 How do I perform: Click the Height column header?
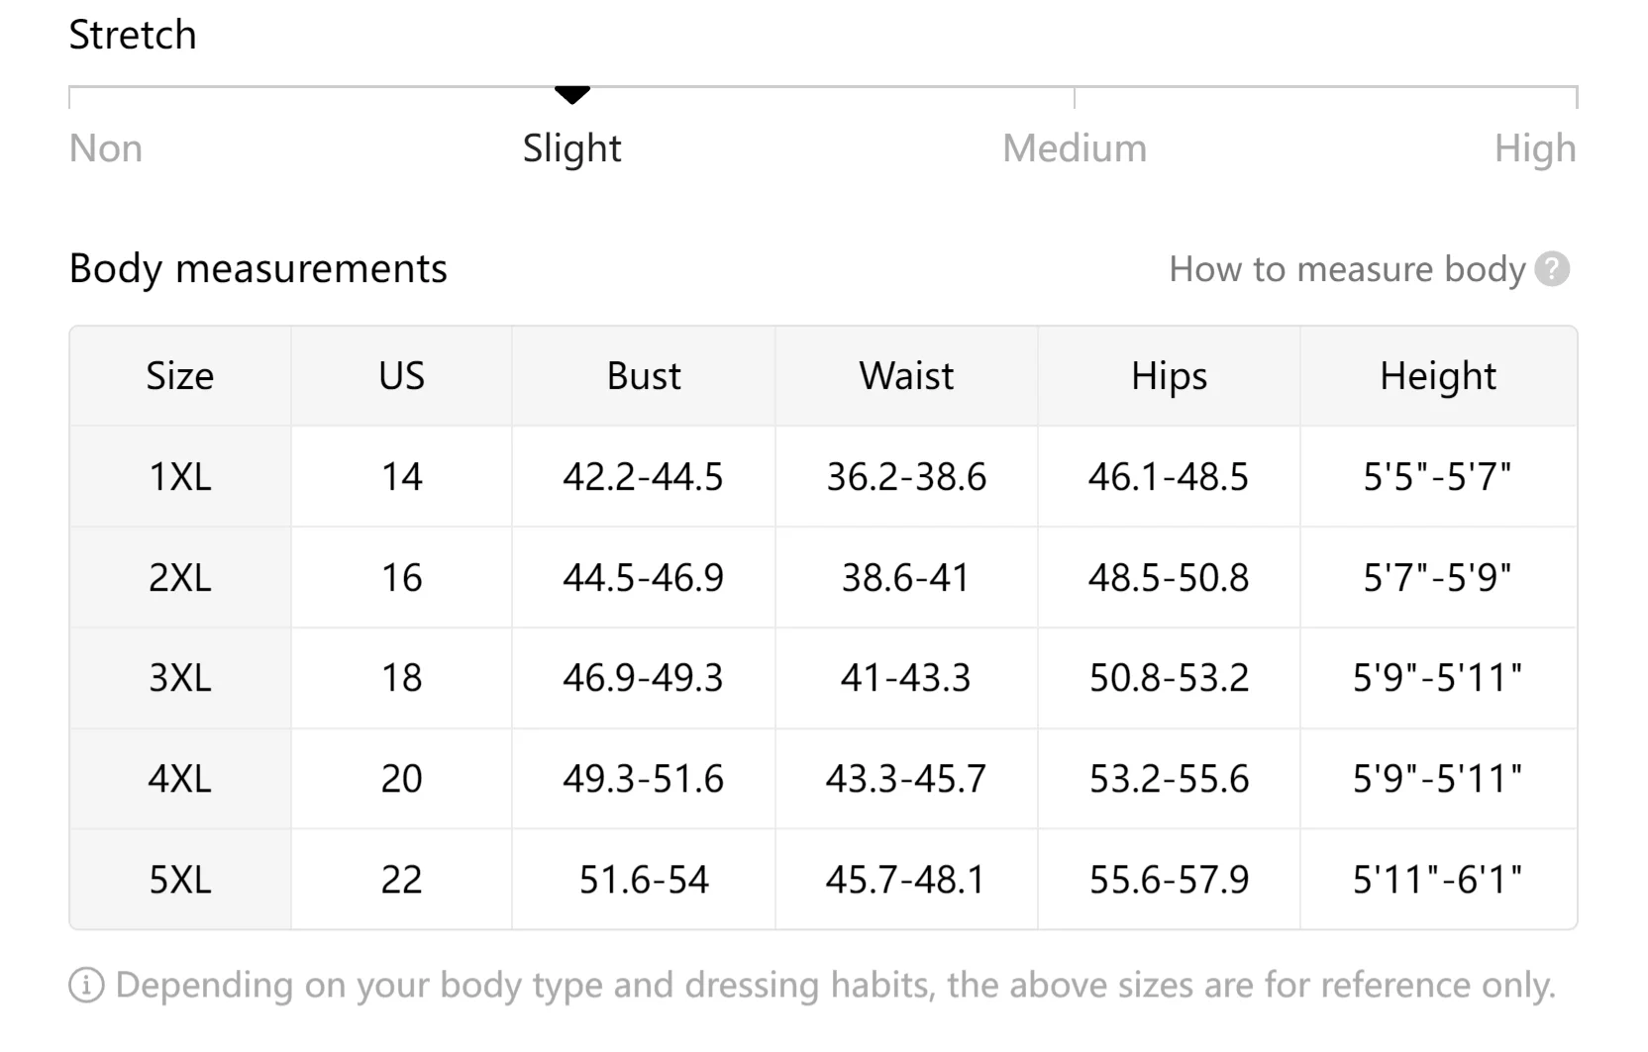1438,376
